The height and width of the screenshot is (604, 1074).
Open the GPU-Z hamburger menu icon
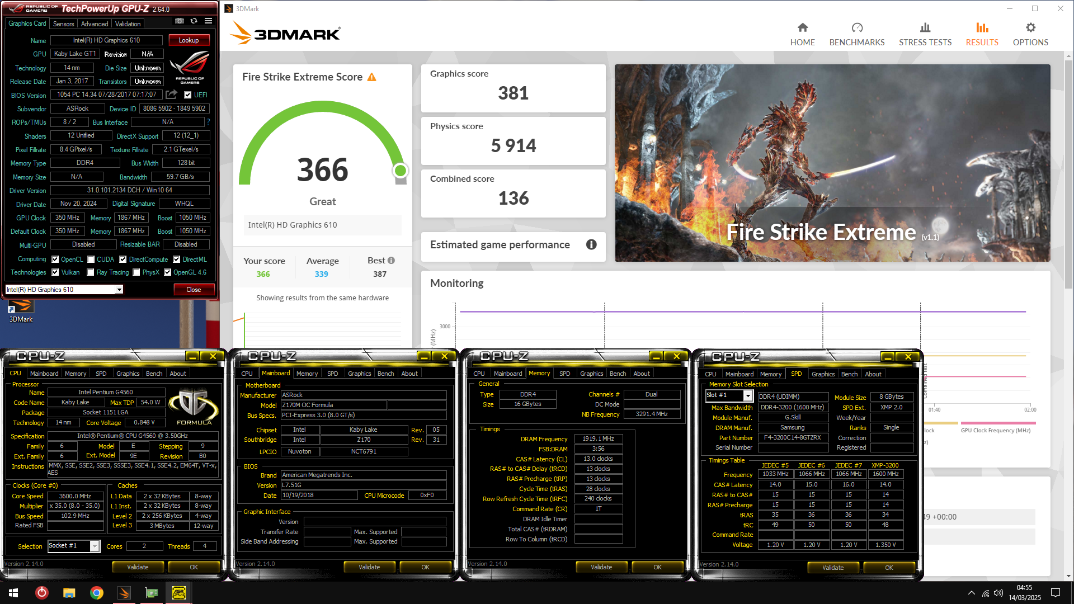pyautogui.click(x=208, y=21)
